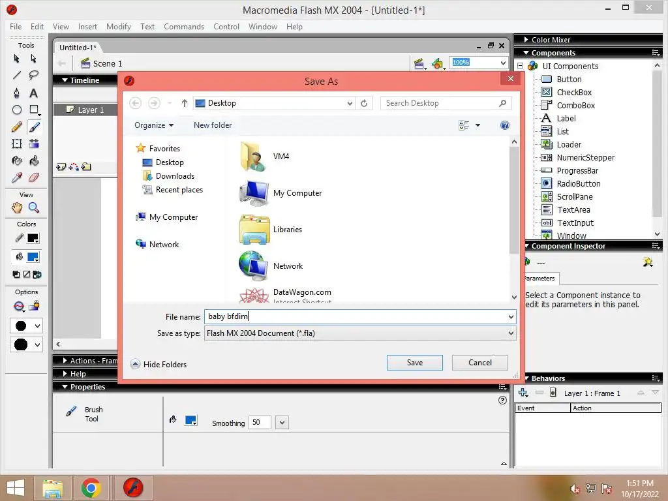This screenshot has width=668, height=501.
Task: Open the Modify menu
Action: click(119, 26)
